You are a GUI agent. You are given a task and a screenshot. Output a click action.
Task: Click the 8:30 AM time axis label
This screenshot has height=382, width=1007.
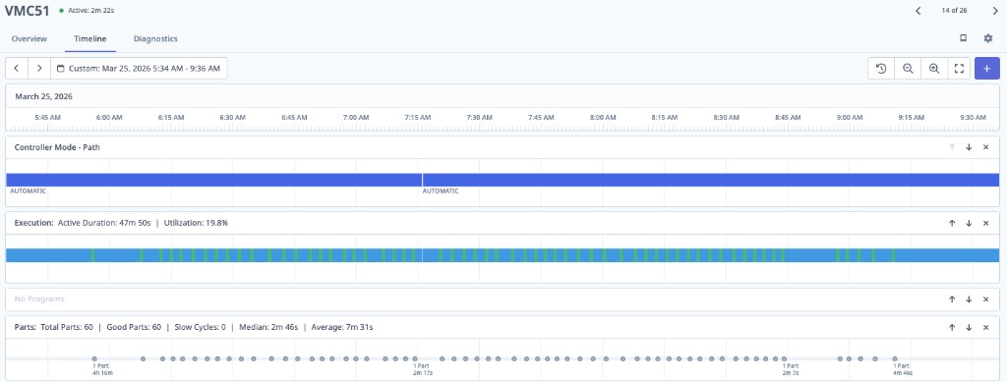click(x=726, y=118)
